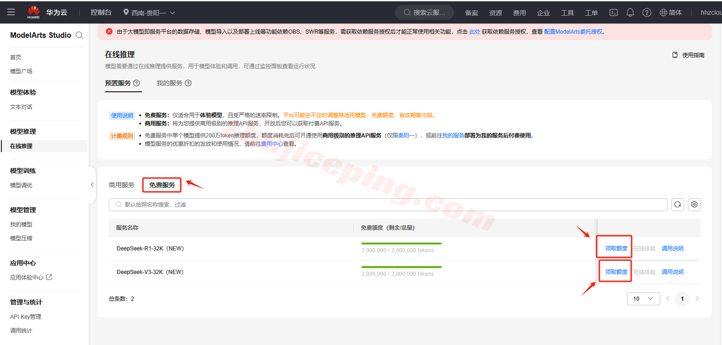Open 调用统计 in sidebar
The image size is (722, 345).
click(x=21, y=330)
